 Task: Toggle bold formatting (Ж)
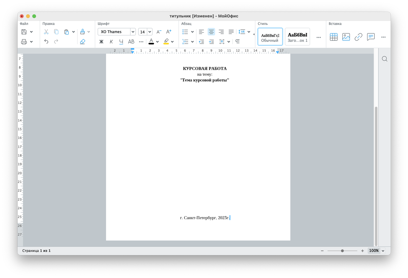101,42
